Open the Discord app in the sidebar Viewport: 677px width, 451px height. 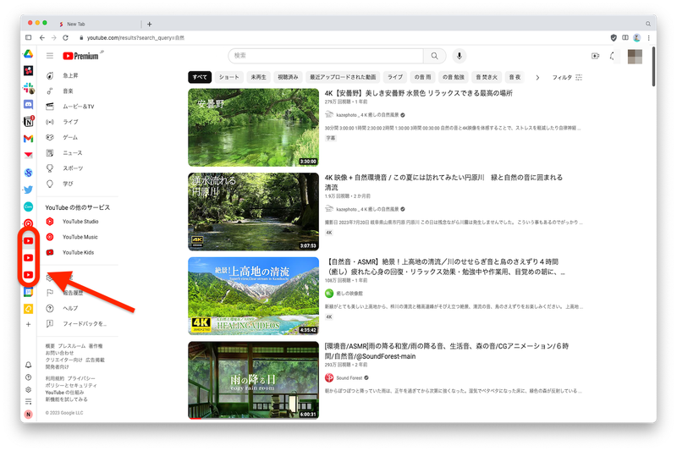tap(28, 104)
